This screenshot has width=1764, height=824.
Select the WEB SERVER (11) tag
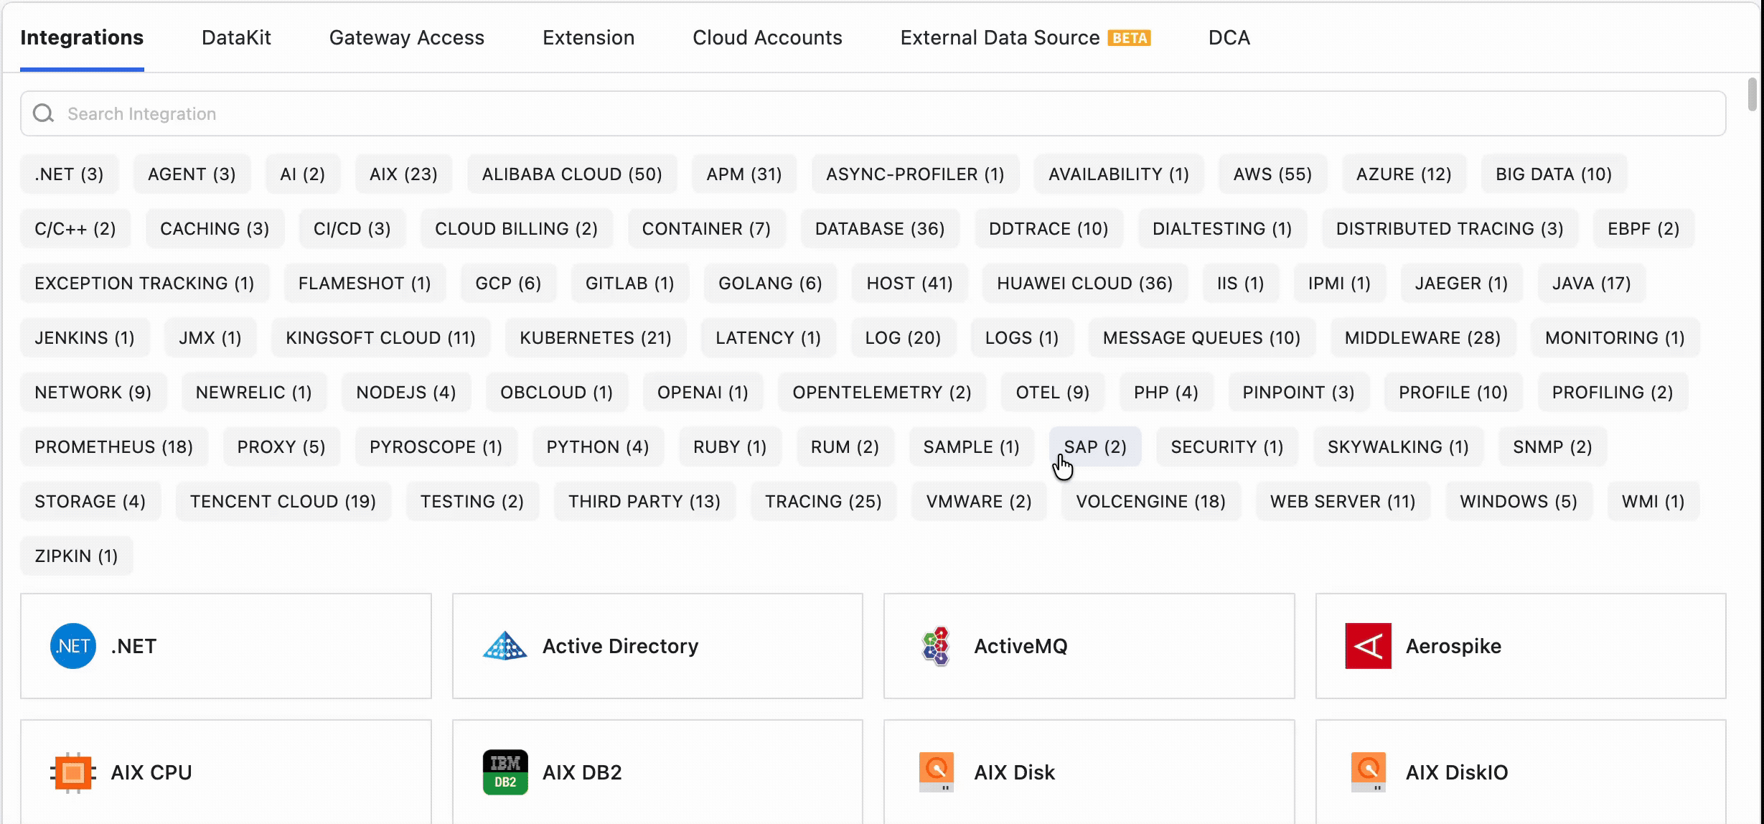pos(1343,501)
